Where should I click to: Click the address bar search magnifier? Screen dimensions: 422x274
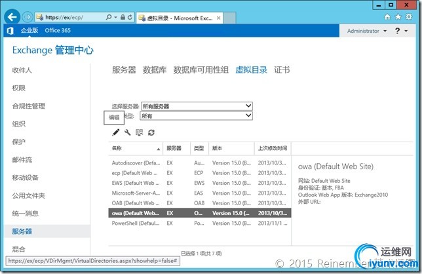[x=109, y=17]
